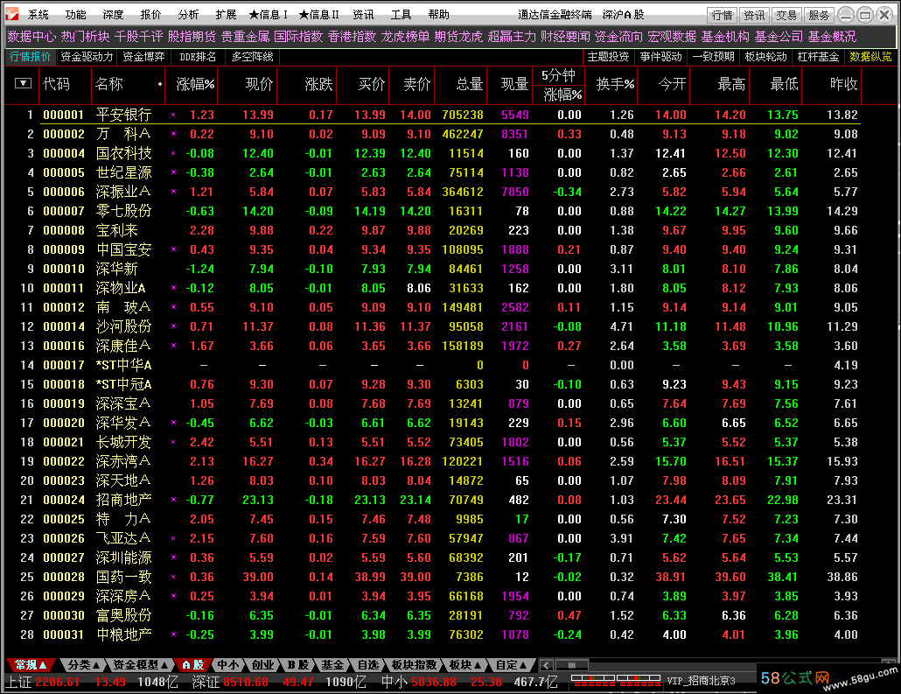Open the 帮助 menu
Viewport: 901px width, 694px height.
(x=438, y=14)
